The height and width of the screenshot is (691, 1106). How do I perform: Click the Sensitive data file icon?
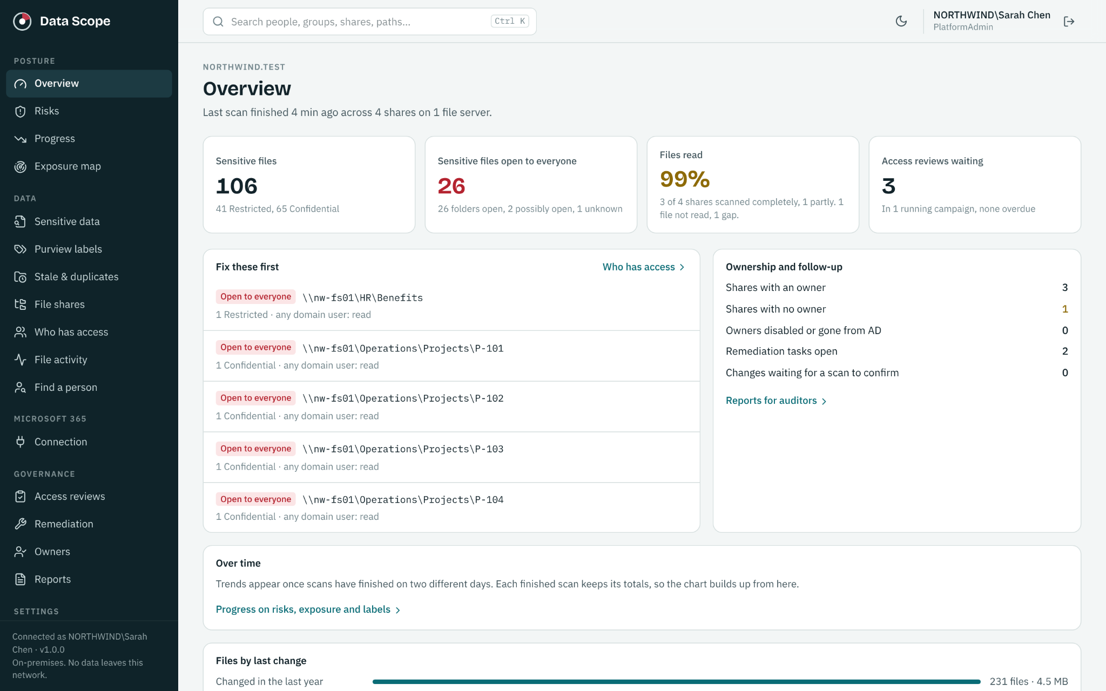pyautogui.click(x=21, y=221)
